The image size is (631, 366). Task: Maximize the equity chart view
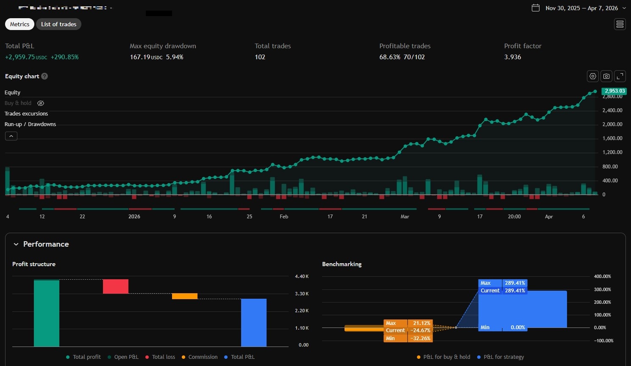pos(620,76)
